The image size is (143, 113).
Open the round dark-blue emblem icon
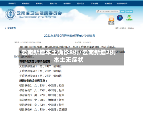coord(120,18)
